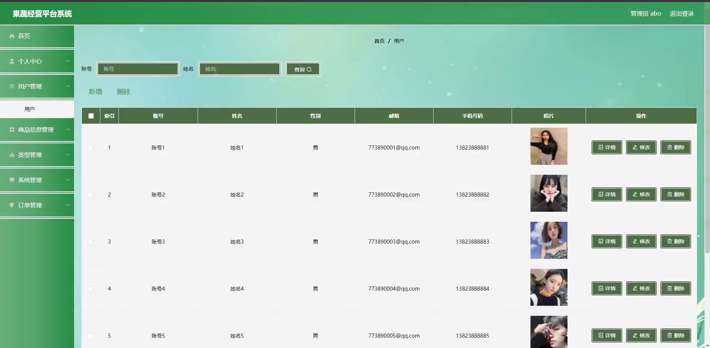Screen dimensions: 710x348
Task: Click the 删除 trash icon in 账号2 row
Action: [x=670, y=194]
